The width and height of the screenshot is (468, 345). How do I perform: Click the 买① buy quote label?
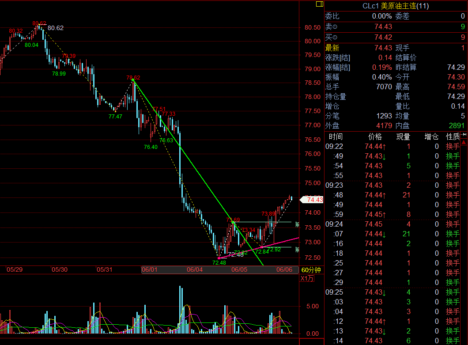331,38
